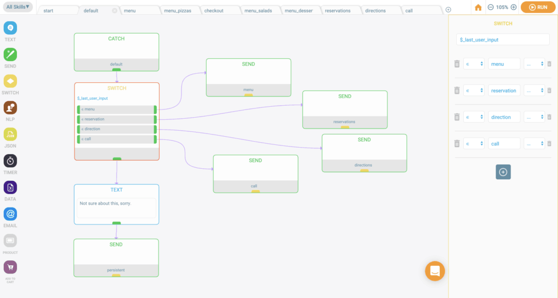Open the All Skills dropdown
The height and width of the screenshot is (298, 558).
tap(17, 7)
